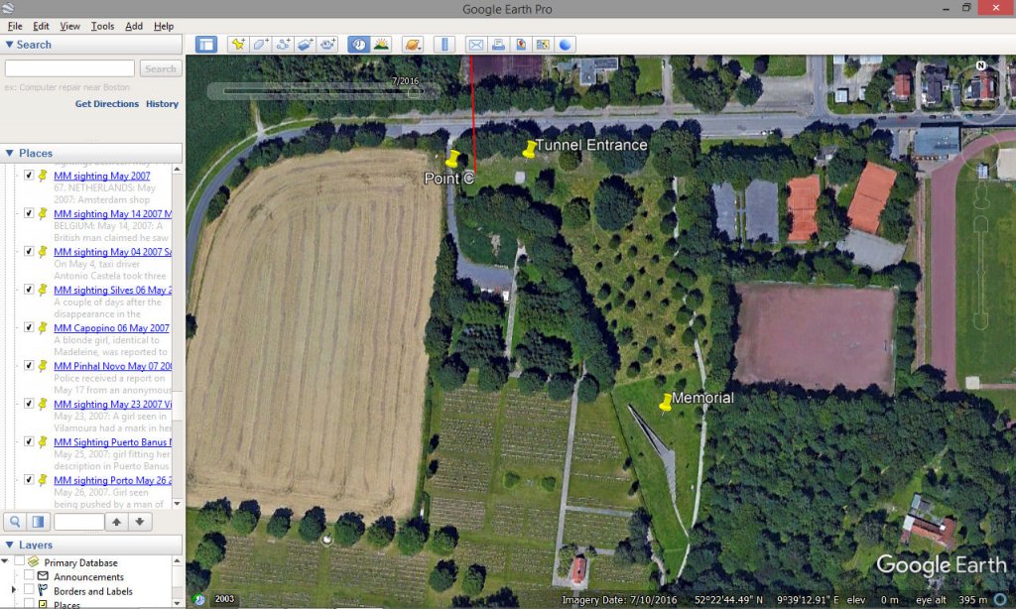Enable the Announcements layer checkbox

click(29, 576)
